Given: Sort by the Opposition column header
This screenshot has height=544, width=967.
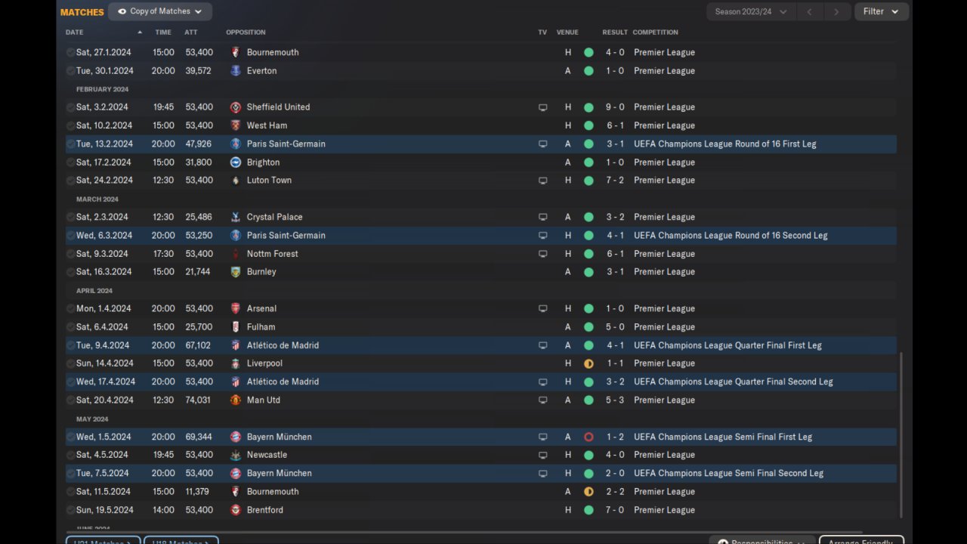Looking at the screenshot, I should (246, 32).
